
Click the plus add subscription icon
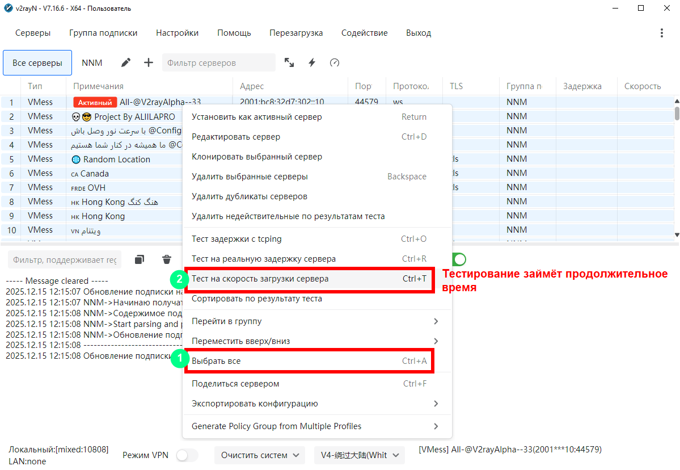click(149, 62)
